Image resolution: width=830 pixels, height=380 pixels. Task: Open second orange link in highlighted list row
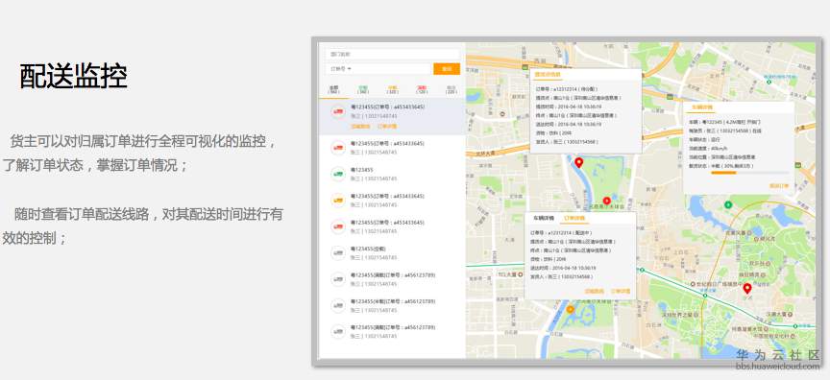387,127
